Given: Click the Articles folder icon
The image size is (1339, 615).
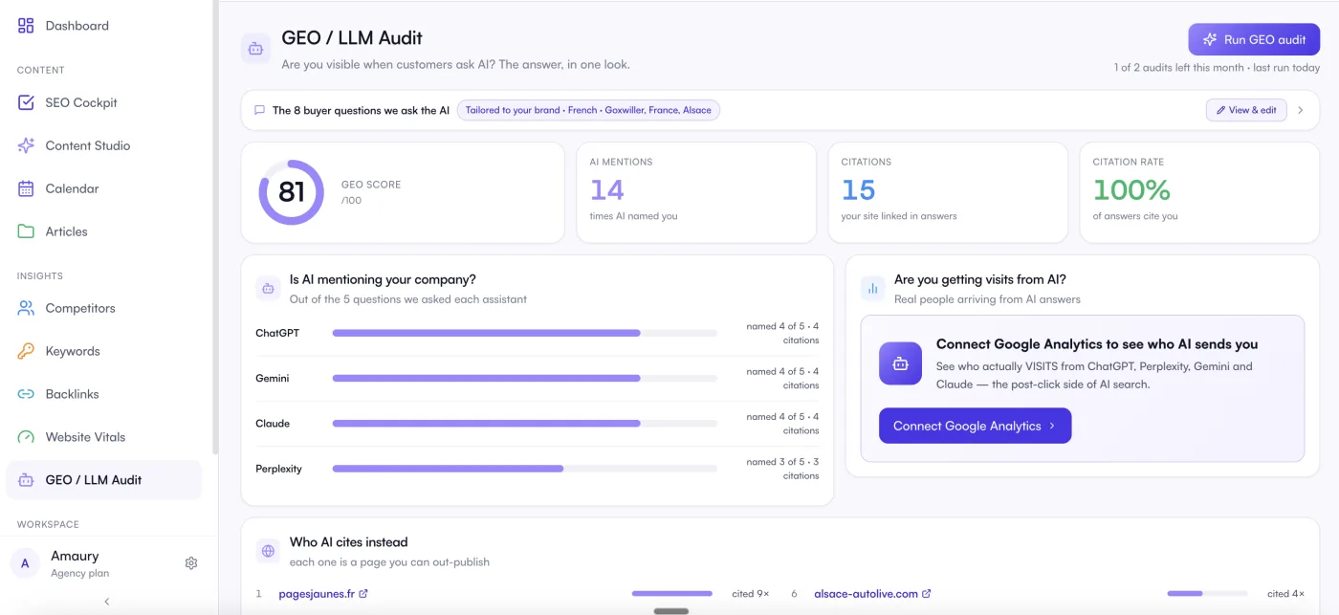Looking at the screenshot, I should 26,231.
